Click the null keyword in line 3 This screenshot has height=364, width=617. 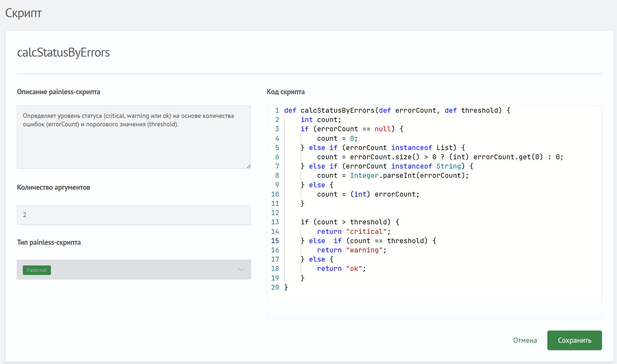click(x=383, y=129)
